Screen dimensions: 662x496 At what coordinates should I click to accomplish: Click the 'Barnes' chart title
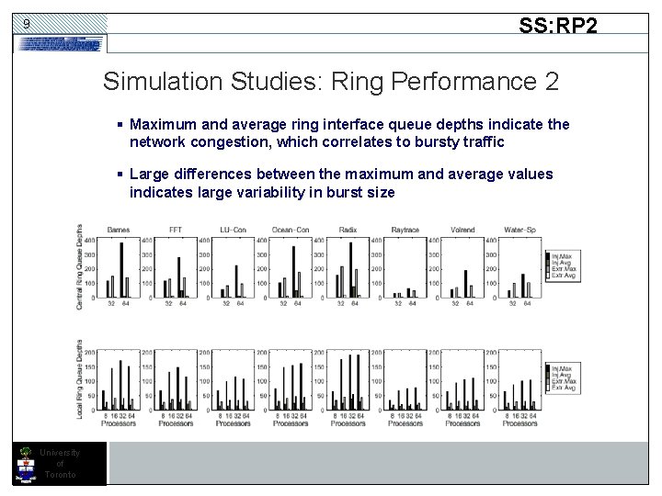tap(119, 230)
